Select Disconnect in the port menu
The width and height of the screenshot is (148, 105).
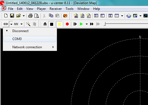30,31
